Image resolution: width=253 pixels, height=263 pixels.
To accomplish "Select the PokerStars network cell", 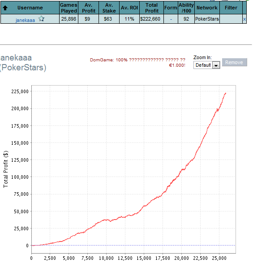I will 207,19.
